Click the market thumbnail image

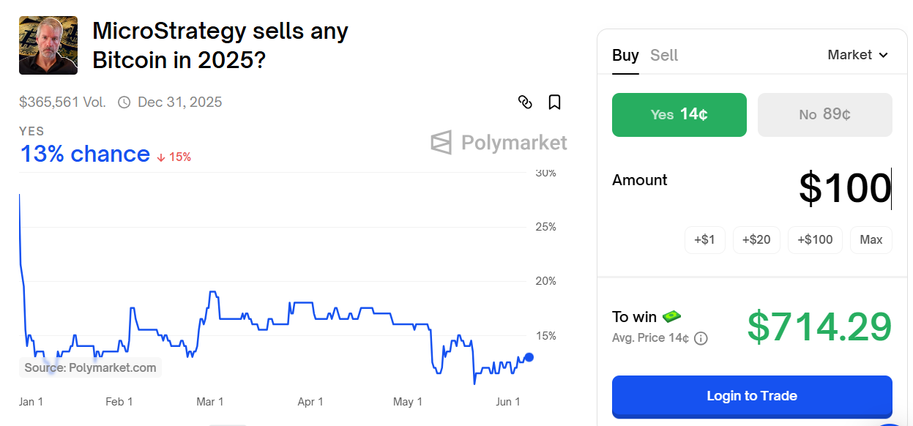click(x=48, y=45)
